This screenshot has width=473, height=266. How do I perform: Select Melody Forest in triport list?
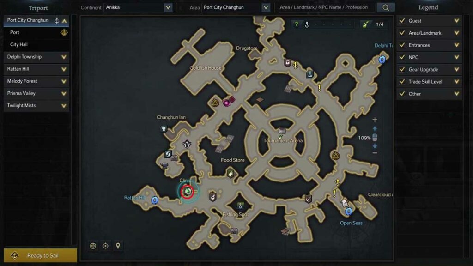(x=36, y=81)
